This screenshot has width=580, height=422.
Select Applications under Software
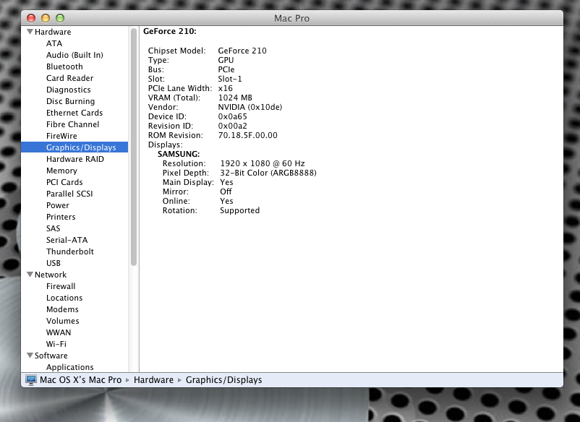coord(70,367)
